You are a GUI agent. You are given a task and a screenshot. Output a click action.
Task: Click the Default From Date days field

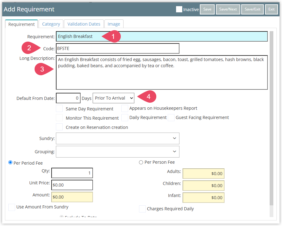click(68, 98)
